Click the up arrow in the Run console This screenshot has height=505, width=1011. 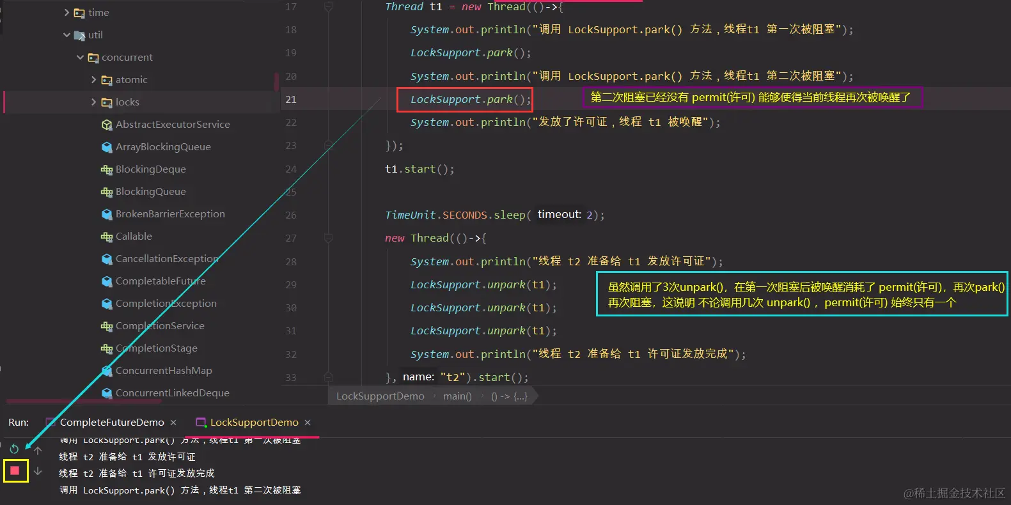click(38, 451)
